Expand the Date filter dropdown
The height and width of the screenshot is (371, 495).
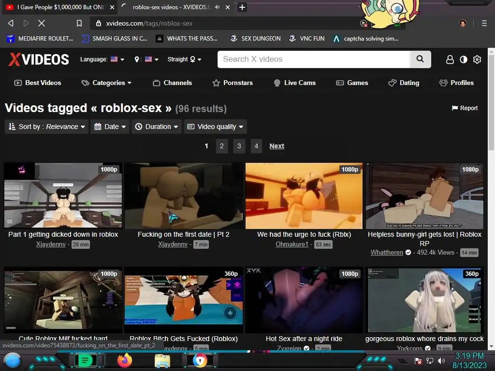tap(110, 127)
